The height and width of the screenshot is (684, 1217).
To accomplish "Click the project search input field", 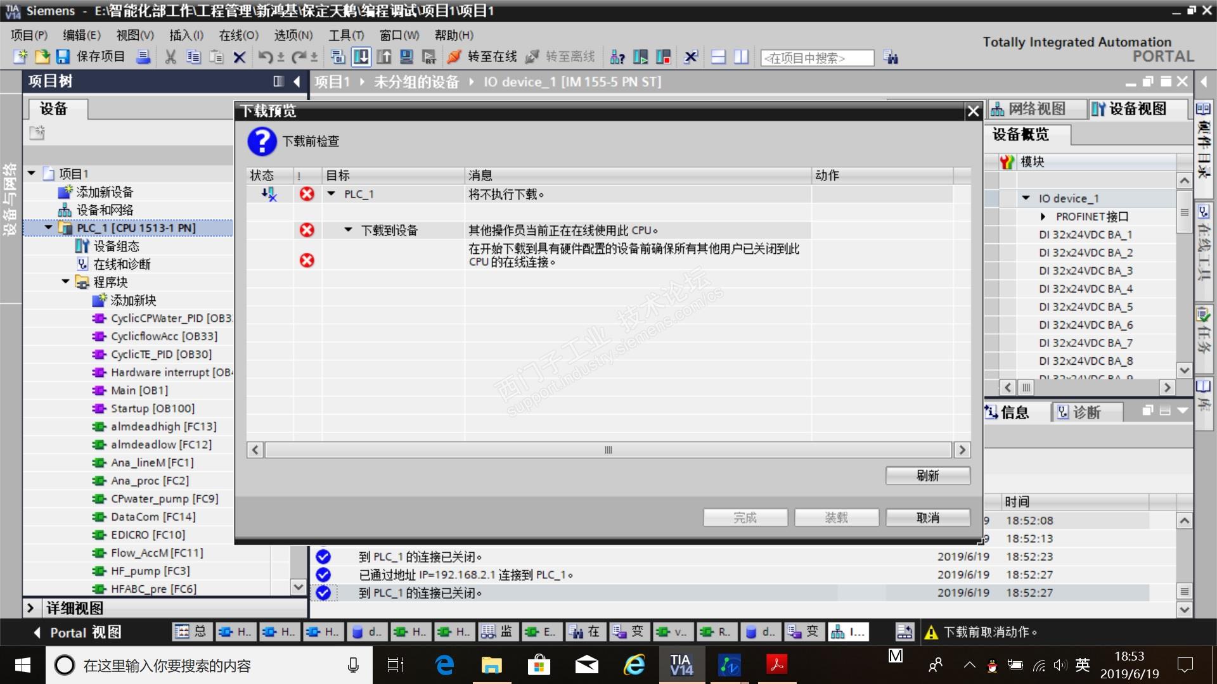I will [x=816, y=58].
